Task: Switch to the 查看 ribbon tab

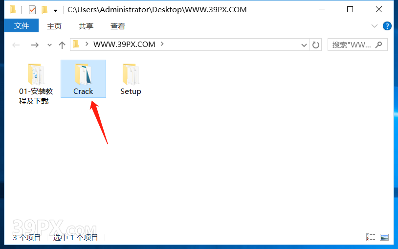Action: [118, 26]
